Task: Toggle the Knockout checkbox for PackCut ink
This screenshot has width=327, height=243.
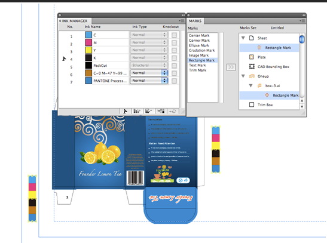Action: coord(174,66)
